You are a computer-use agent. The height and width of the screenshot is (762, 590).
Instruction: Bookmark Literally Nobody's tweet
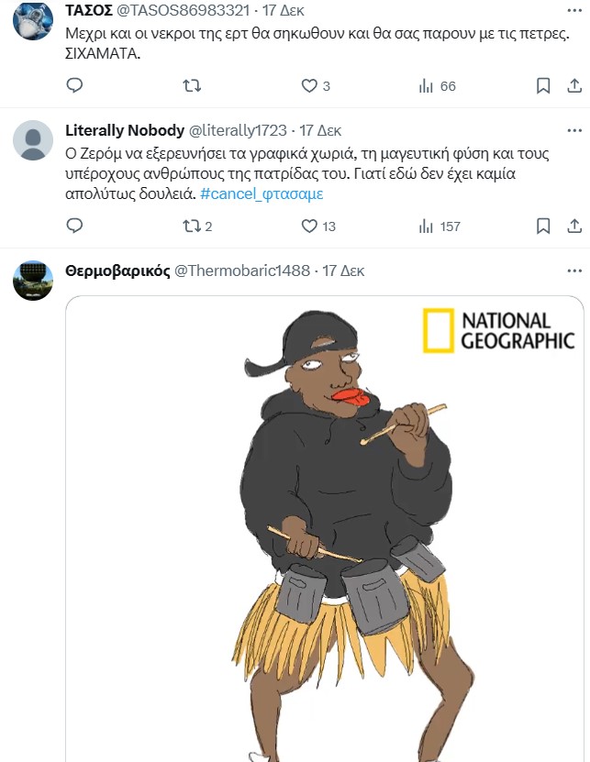click(x=542, y=226)
